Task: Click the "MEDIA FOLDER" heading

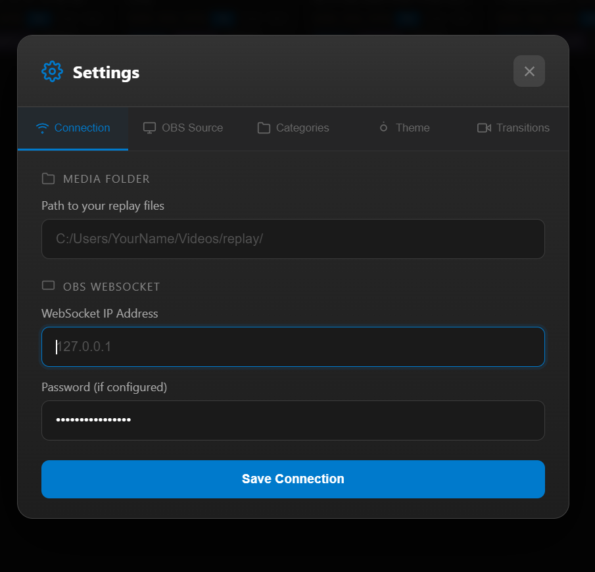Action: 107,179
